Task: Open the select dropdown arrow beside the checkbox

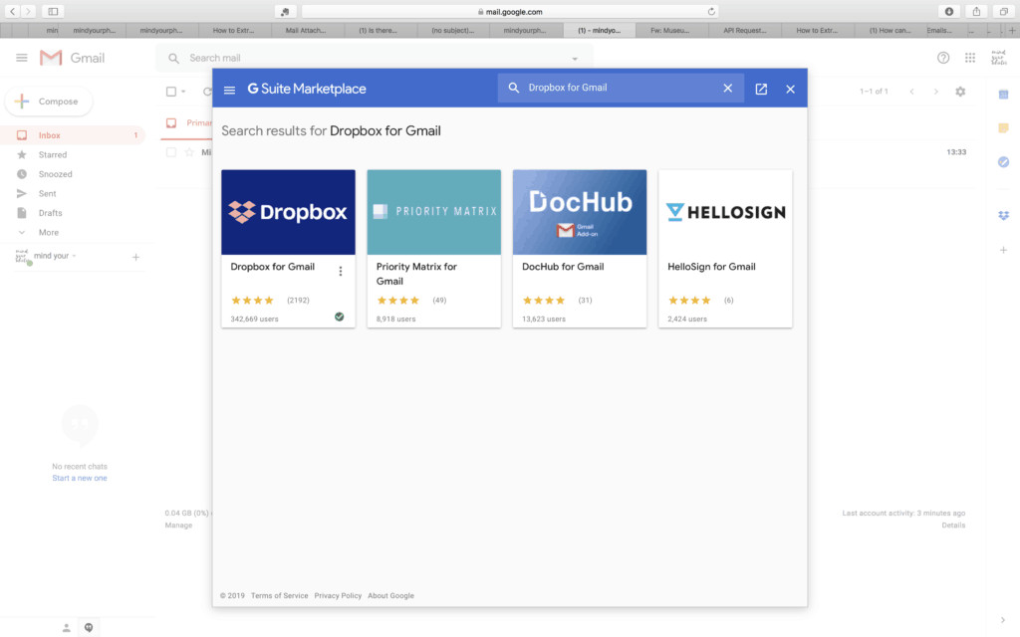Action: (x=183, y=92)
